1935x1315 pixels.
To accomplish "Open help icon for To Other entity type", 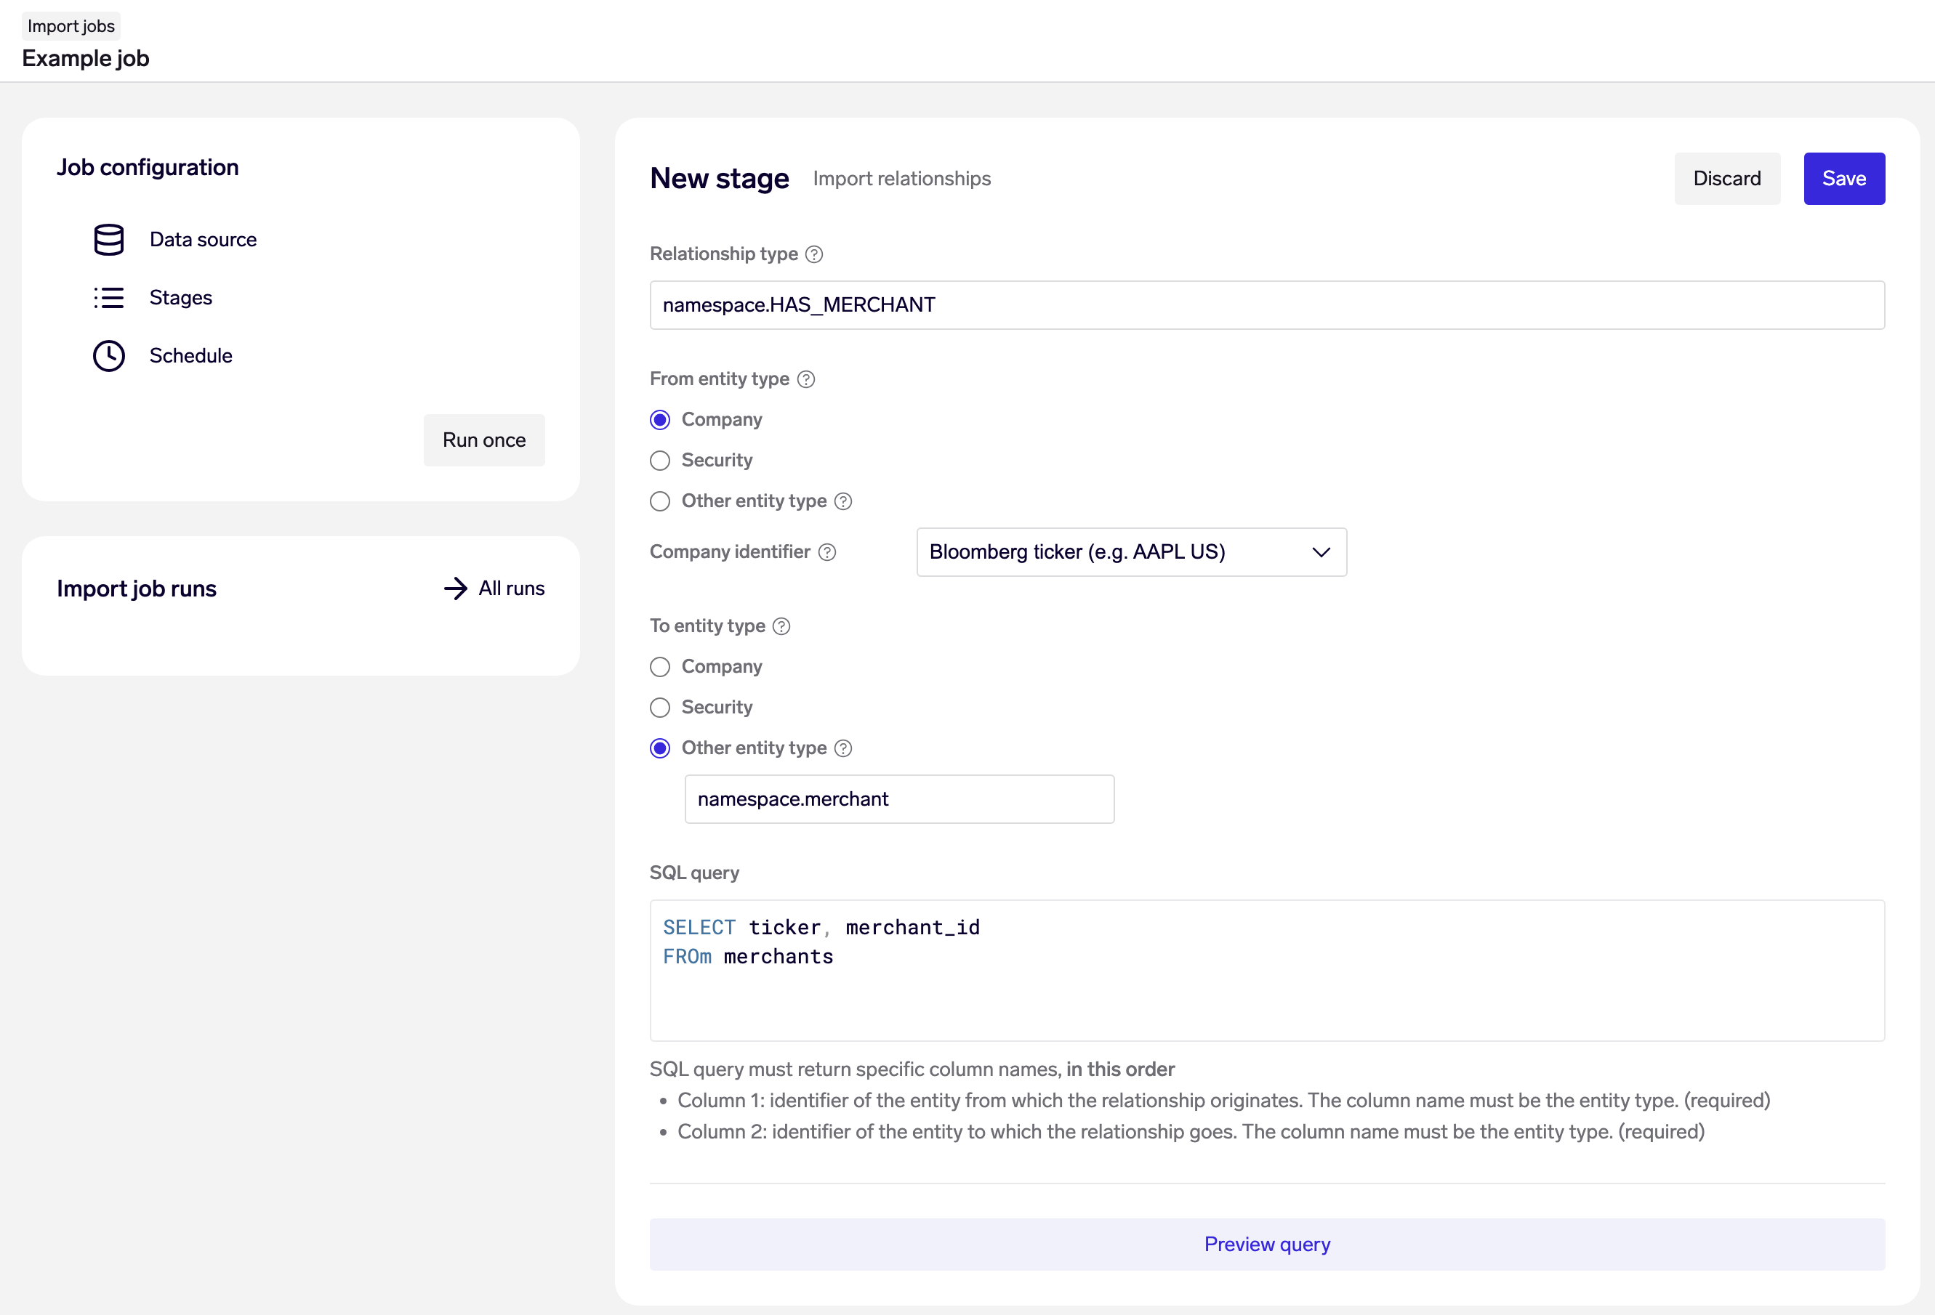I will coord(843,748).
